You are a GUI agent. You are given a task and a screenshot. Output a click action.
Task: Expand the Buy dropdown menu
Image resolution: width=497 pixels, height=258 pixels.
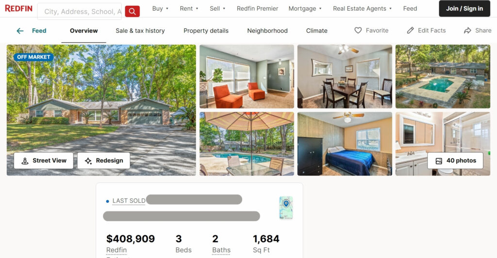click(x=160, y=9)
